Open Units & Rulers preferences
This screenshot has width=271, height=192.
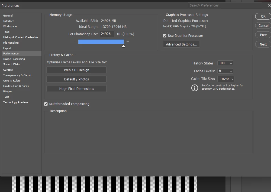click(x=12, y=80)
